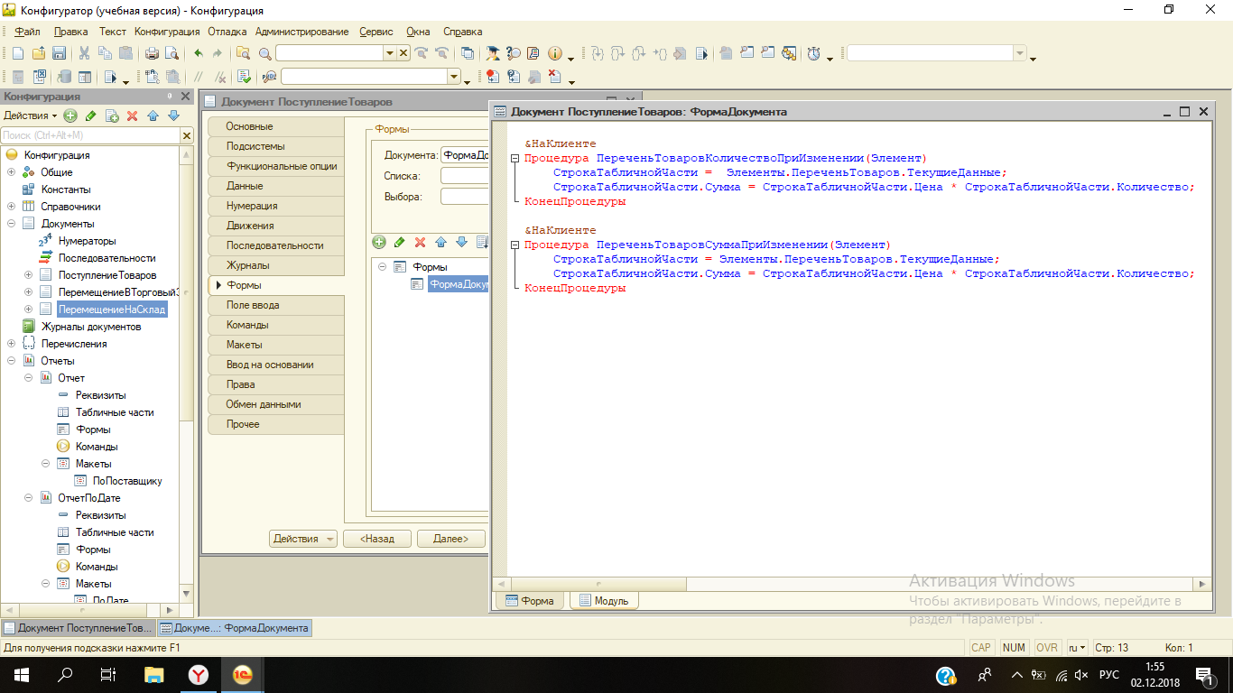
Task: Select Журналы документов tree item
Action: [91, 327]
